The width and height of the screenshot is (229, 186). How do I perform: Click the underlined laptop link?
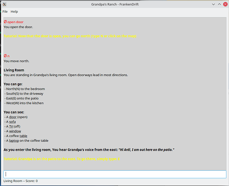pos(14,141)
